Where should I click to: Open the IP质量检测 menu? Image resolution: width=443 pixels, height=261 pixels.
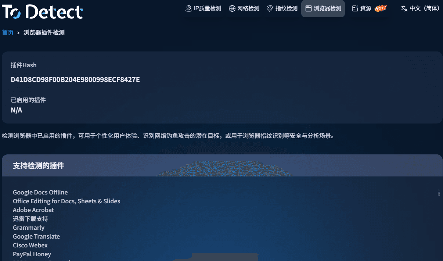[203, 8]
